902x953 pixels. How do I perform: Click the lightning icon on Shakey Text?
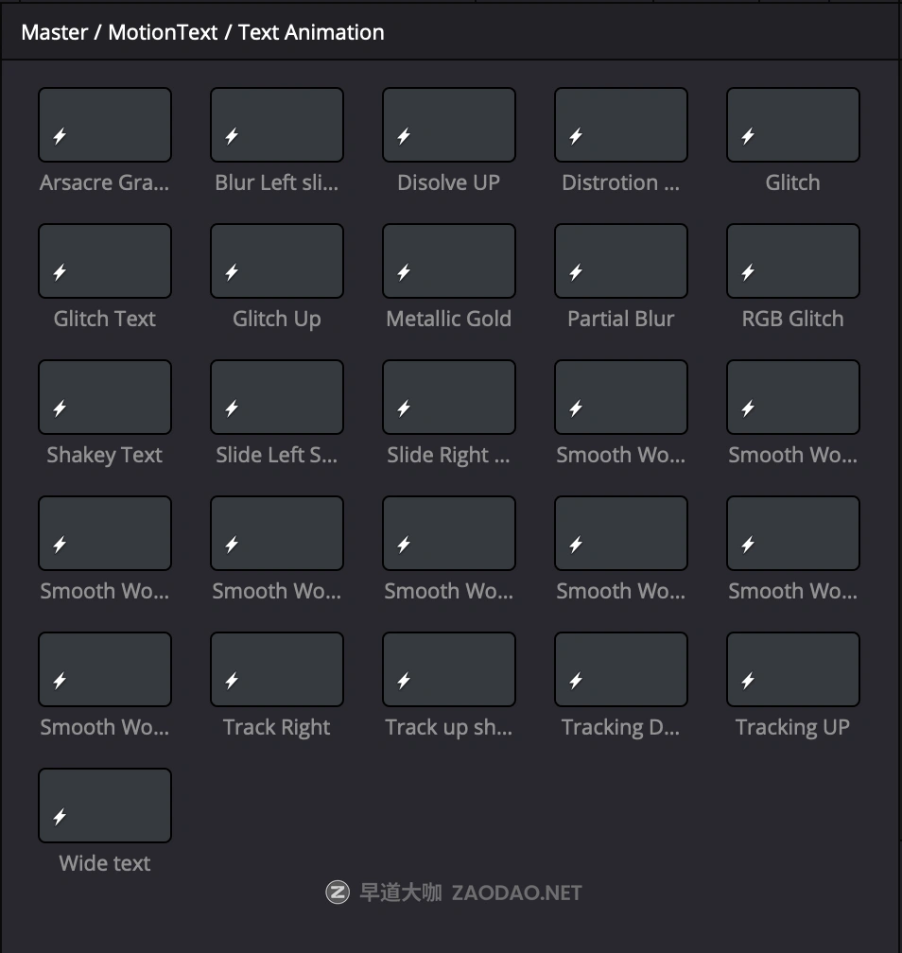click(x=60, y=409)
